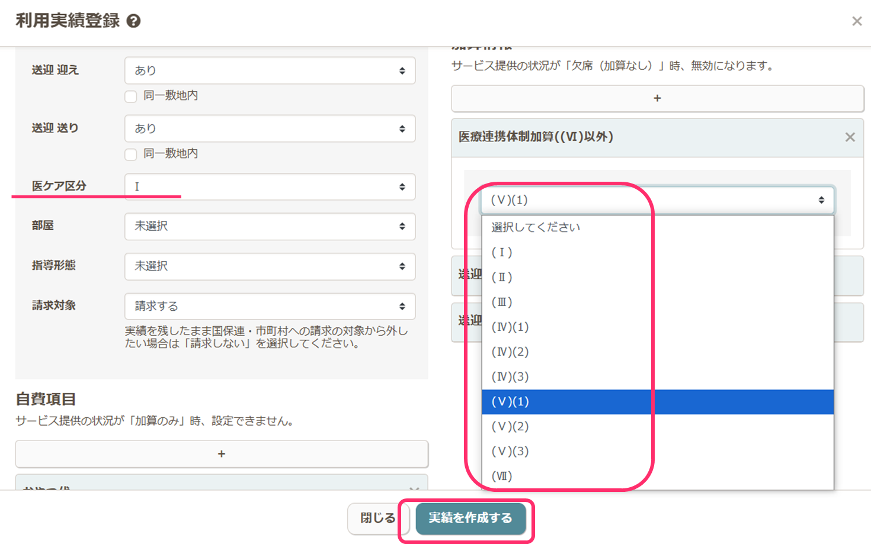Add a 自費項目 with plus button
Image resolution: width=871 pixels, height=544 pixels.
pos(221,454)
